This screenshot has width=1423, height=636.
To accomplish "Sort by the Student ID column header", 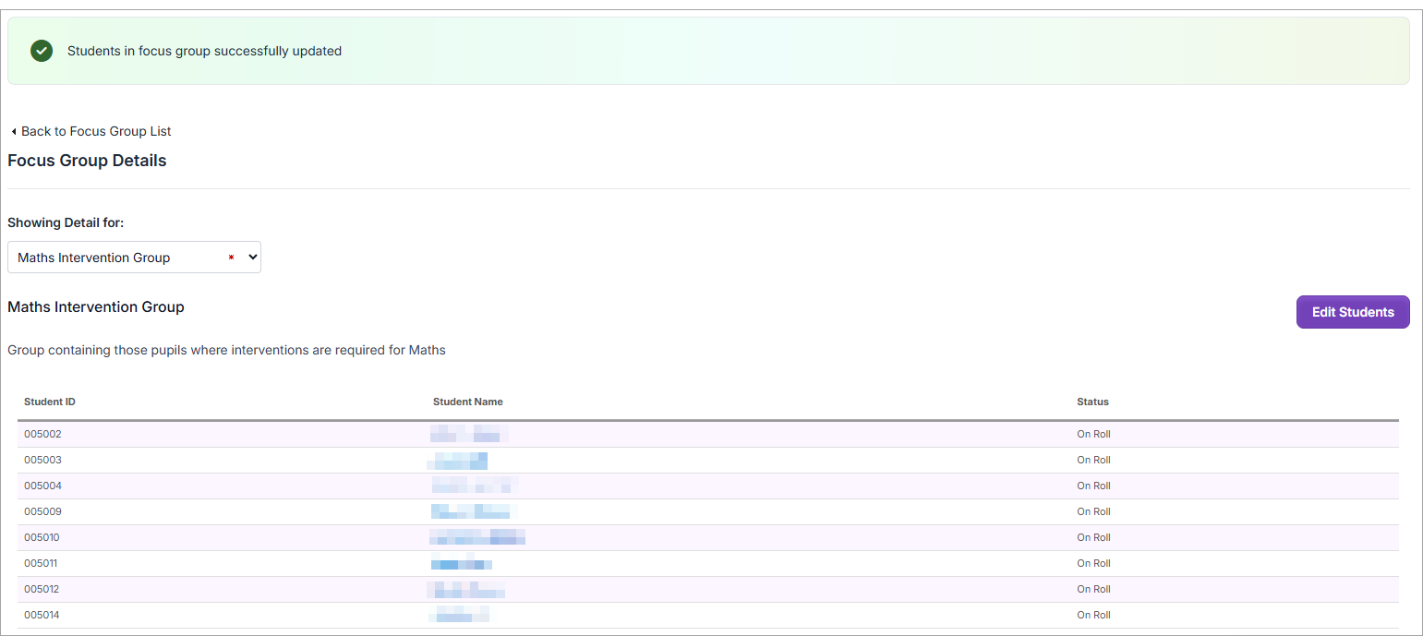I will tap(50, 402).
